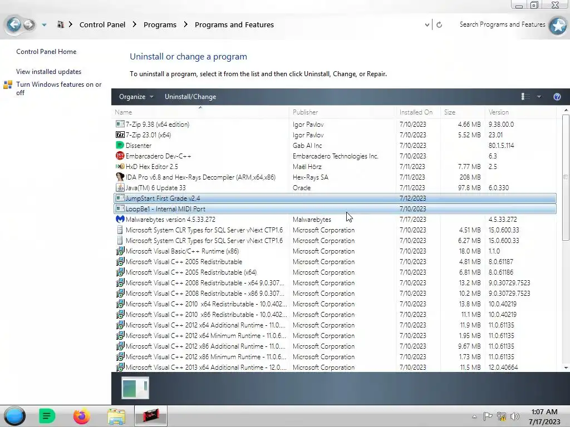
Task: Navigate to Programs breadcrumb
Action: (x=160, y=24)
